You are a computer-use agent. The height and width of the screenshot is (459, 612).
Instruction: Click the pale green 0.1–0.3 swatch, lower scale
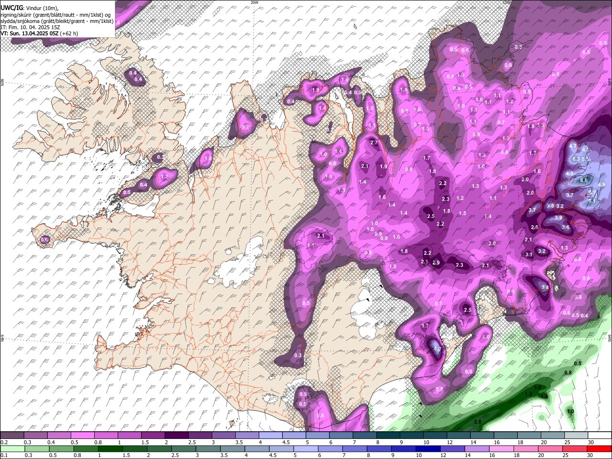coord(12,449)
